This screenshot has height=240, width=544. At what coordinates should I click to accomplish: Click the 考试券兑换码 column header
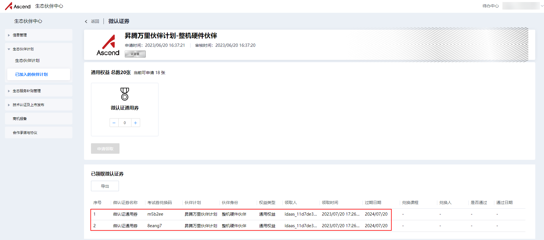click(160, 203)
